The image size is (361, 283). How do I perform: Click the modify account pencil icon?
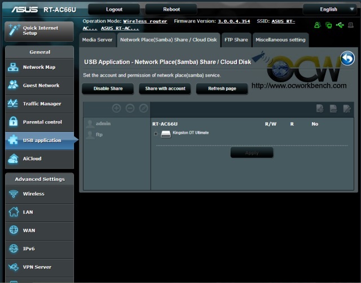[144, 108]
